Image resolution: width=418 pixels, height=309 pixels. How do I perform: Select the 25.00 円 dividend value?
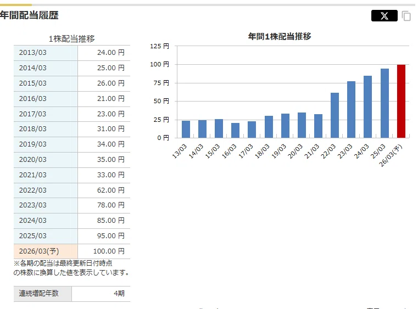click(110, 68)
